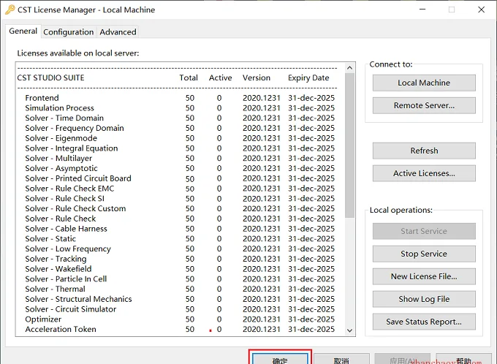The image size is (497, 364).
Task: Select Solver - Thermal row
Action: 180,289
